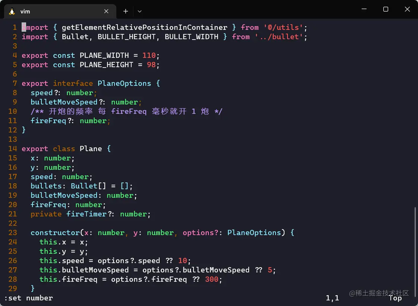Click the interface keyword on line 7
Viewport: 418px width, 306px height.
click(x=73, y=84)
